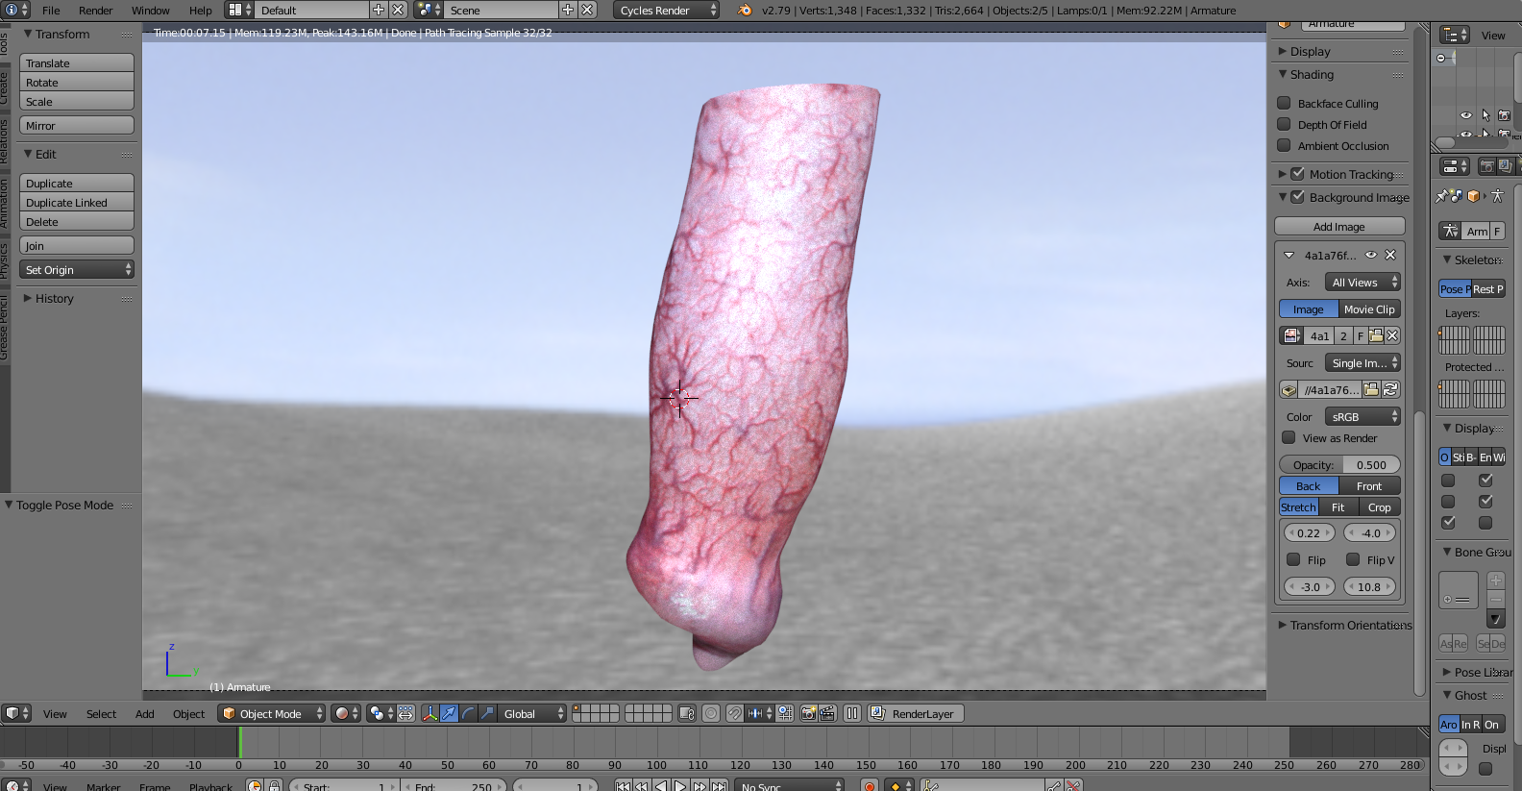The height and width of the screenshot is (791, 1522).
Task: Open the 3D view Object menu
Action: pos(189,713)
